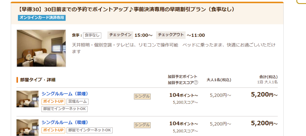Select the 5,200円 total for 禁煙 room
306x136 pixels.
[x=264, y=95]
